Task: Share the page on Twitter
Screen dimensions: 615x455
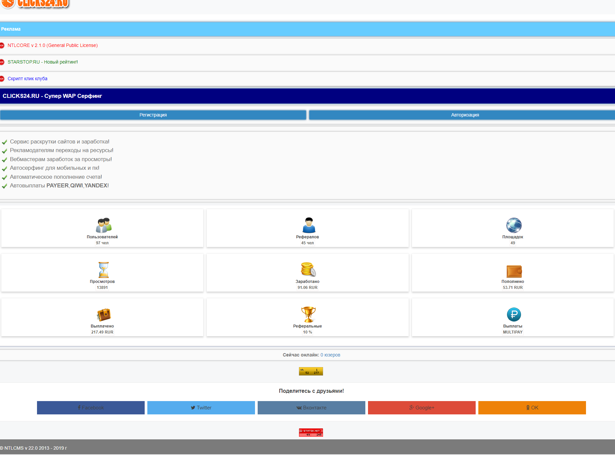Action: 201,408
